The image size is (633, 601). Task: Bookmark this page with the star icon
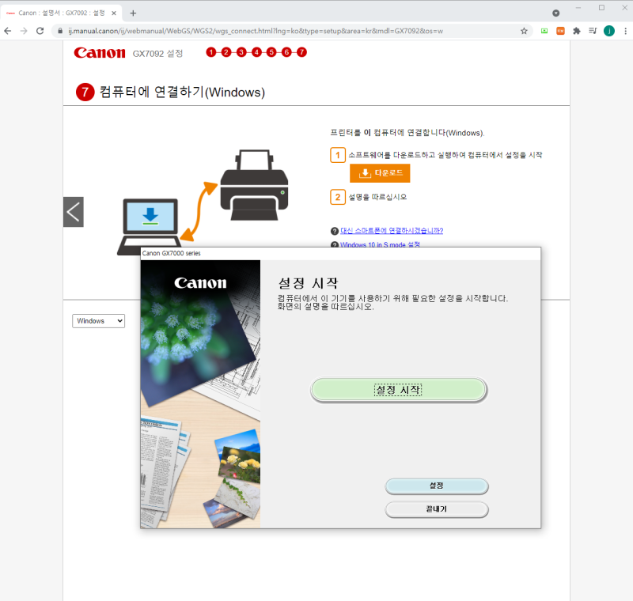(522, 31)
